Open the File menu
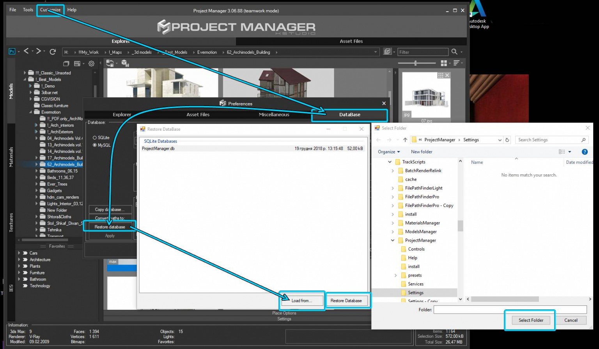This screenshot has width=599, height=349. 13,10
